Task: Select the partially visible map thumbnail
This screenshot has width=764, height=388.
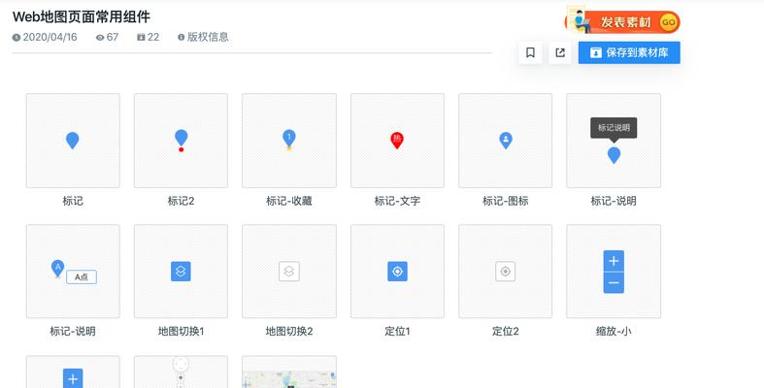Action: click(x=289, y=372)
